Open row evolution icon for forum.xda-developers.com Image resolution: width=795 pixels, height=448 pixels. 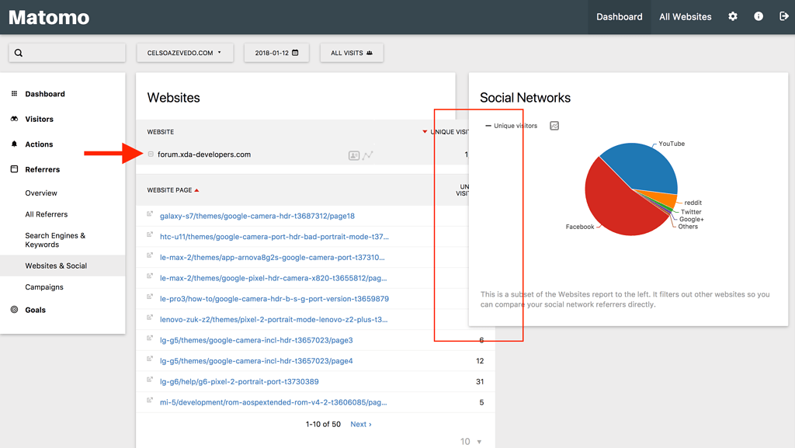368,155
